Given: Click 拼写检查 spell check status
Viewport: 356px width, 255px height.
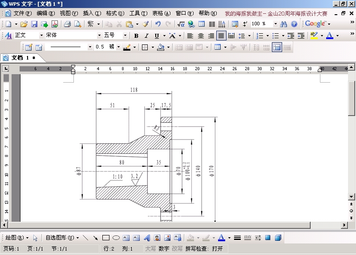Looking at the screenshot, I should pos(204,249).
